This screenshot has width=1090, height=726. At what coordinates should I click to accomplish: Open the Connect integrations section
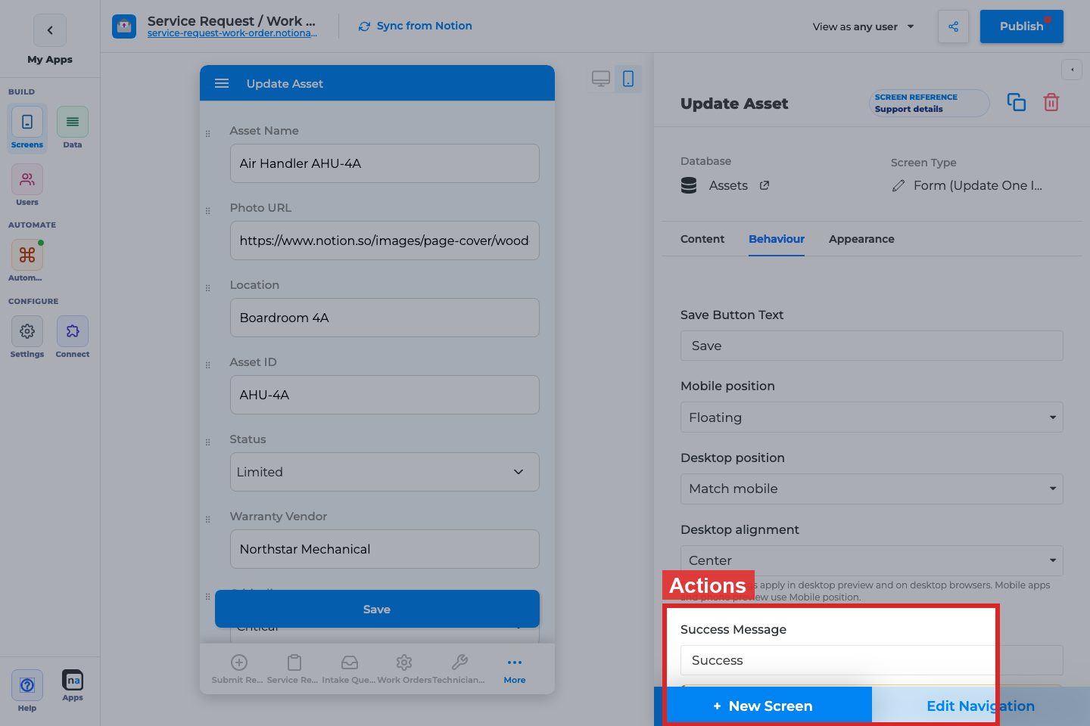point(73,337)
